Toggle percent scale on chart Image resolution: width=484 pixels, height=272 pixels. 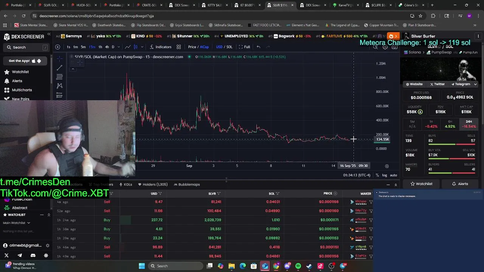[x=377, y=175]
